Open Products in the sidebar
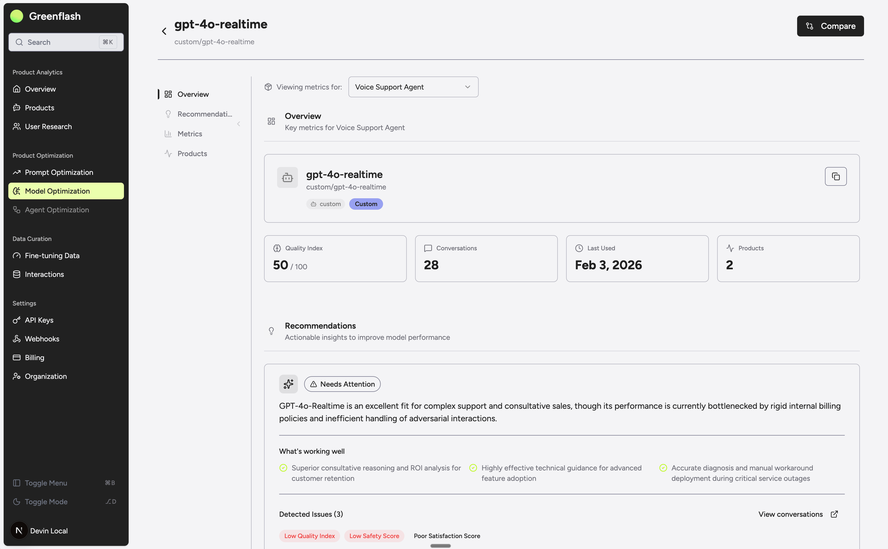Screen dimensions: 888x549 click(x=66, y=108)
